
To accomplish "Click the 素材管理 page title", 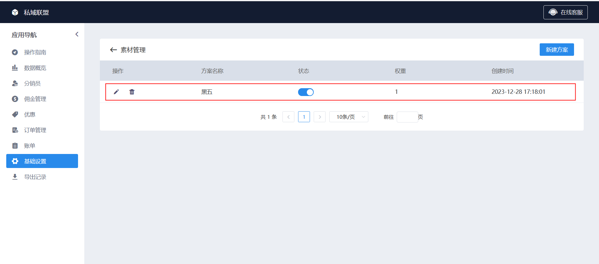I will (133, 50).
